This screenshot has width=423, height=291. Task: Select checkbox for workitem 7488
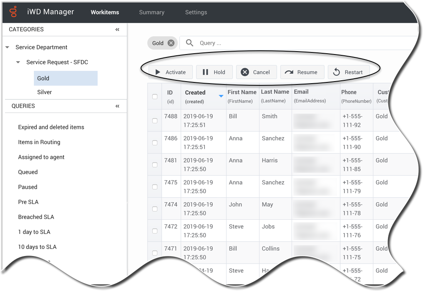click(x=155, y=121)
